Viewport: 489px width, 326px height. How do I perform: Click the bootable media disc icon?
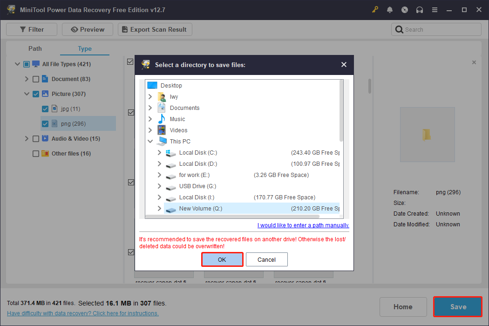[405, 9]
